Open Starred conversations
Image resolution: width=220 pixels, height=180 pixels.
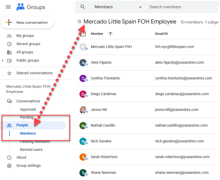coord(35,73)
